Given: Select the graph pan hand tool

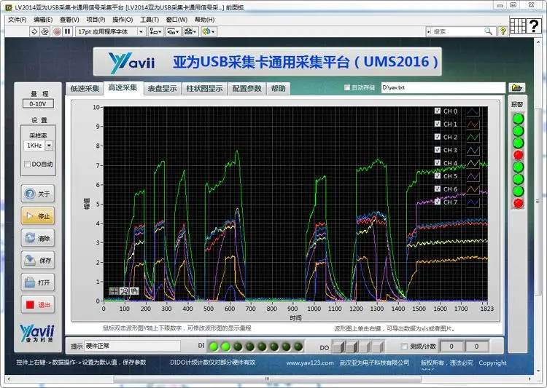Looking at the screenshot, I should (134, 290).
